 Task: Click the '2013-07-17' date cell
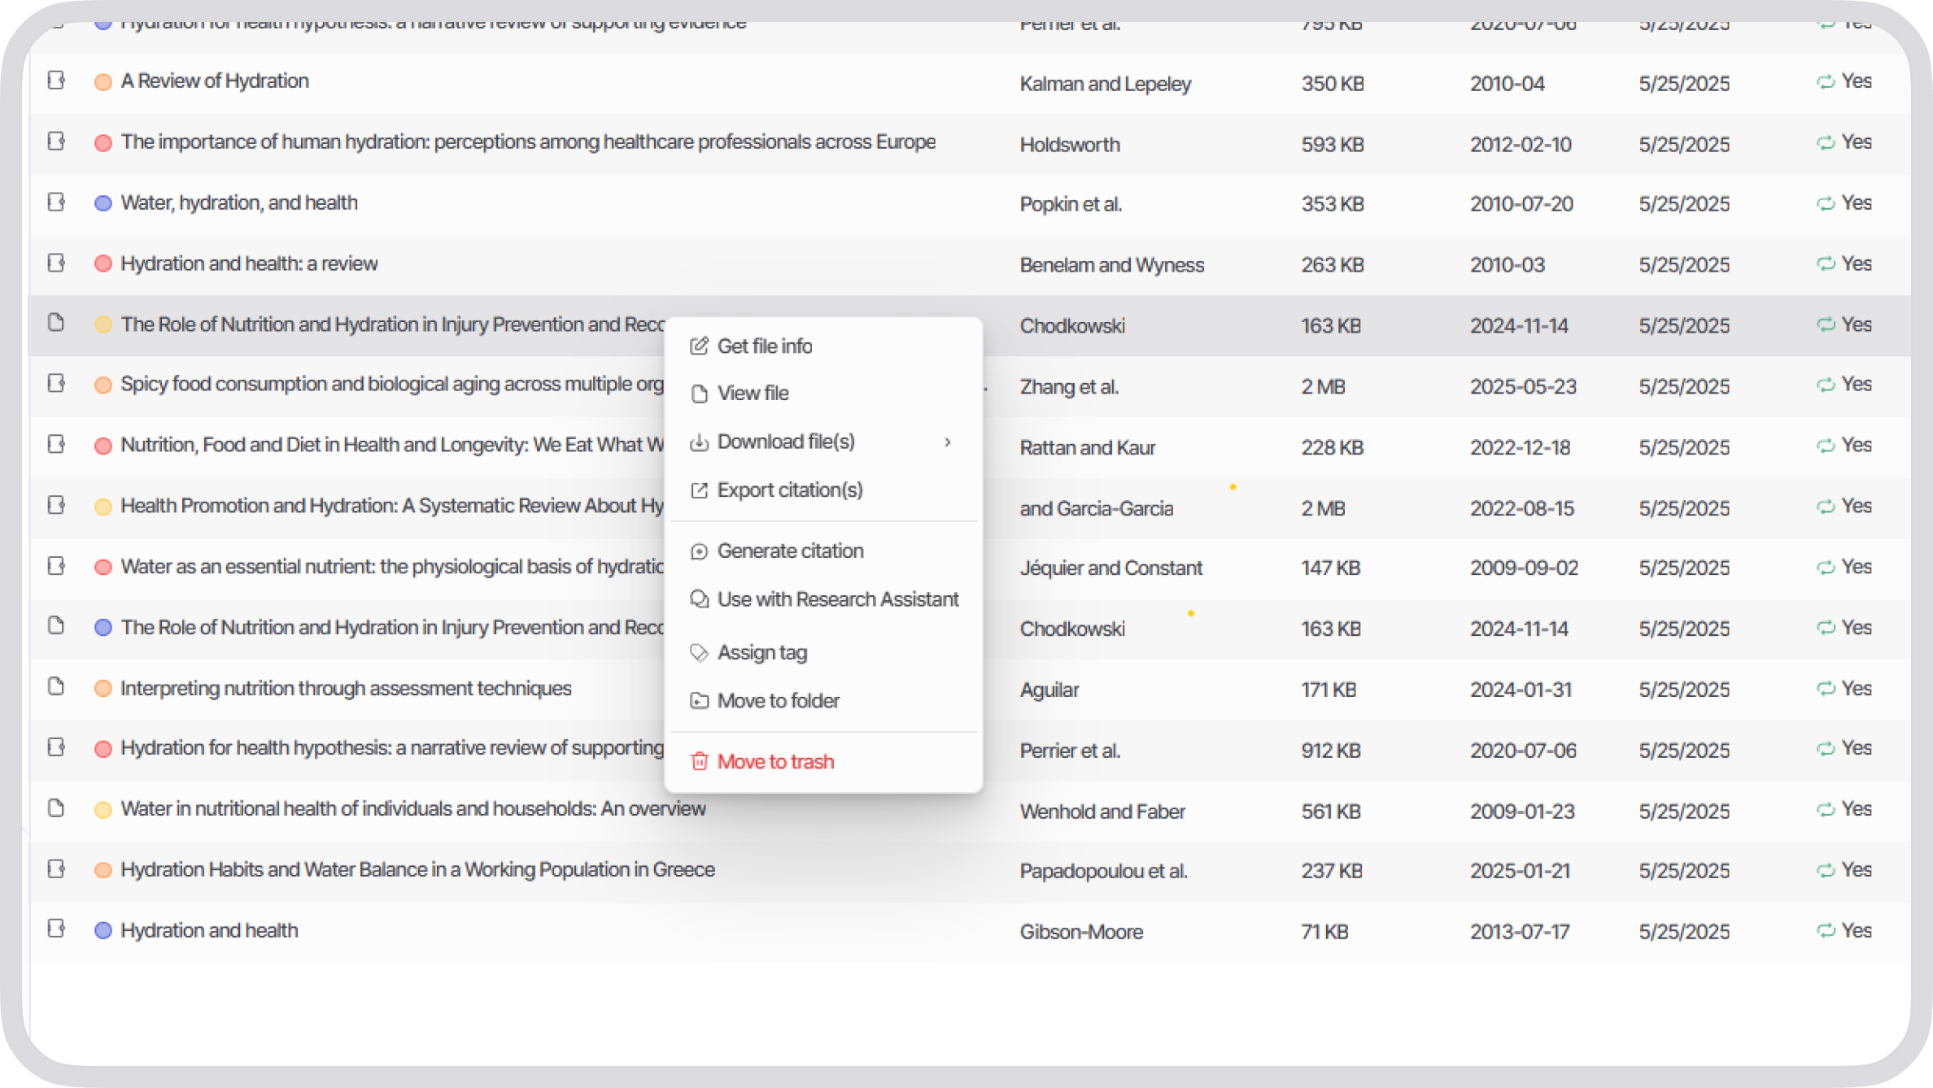coord(1520,932)
